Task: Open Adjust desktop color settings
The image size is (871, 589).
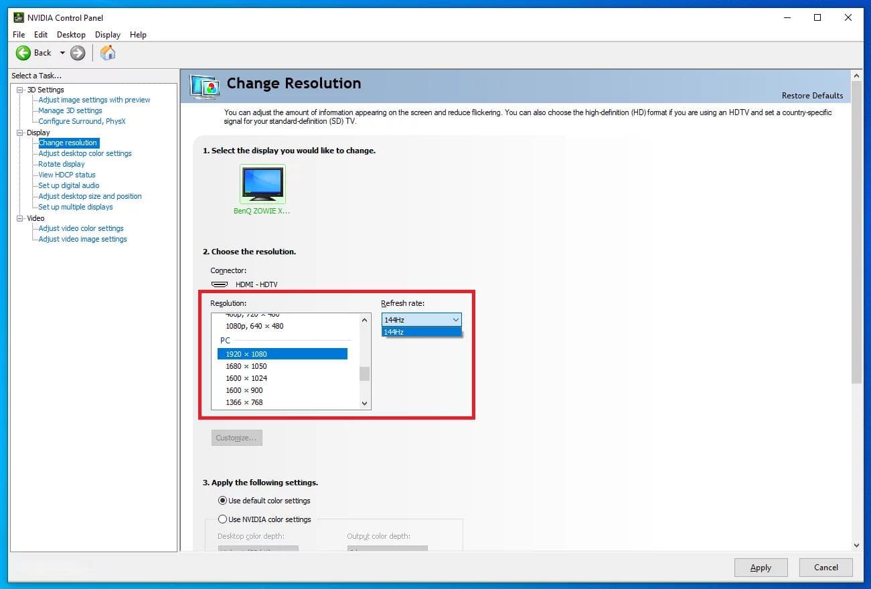Action: pyautogui.click(x=85, y=153)
